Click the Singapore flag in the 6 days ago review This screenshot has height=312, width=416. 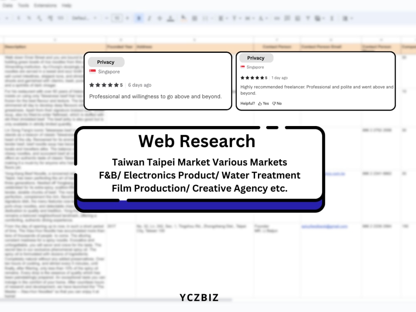(93, 72)
